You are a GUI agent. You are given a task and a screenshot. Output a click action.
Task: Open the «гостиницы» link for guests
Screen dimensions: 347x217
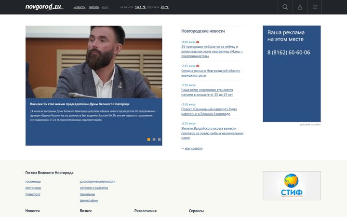[x=33, y=182]
